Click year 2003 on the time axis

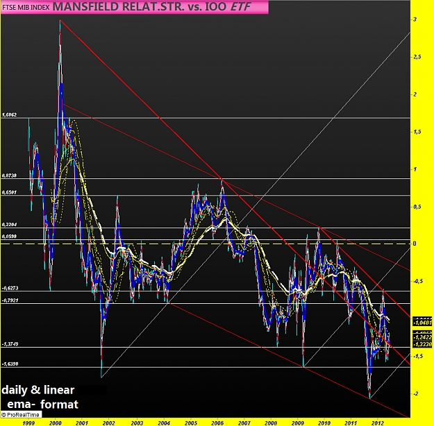(137, 423)
